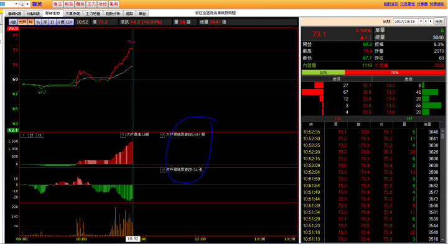Select the active 即時走勢 tab
448x244 pixels.
pos(52,13)
